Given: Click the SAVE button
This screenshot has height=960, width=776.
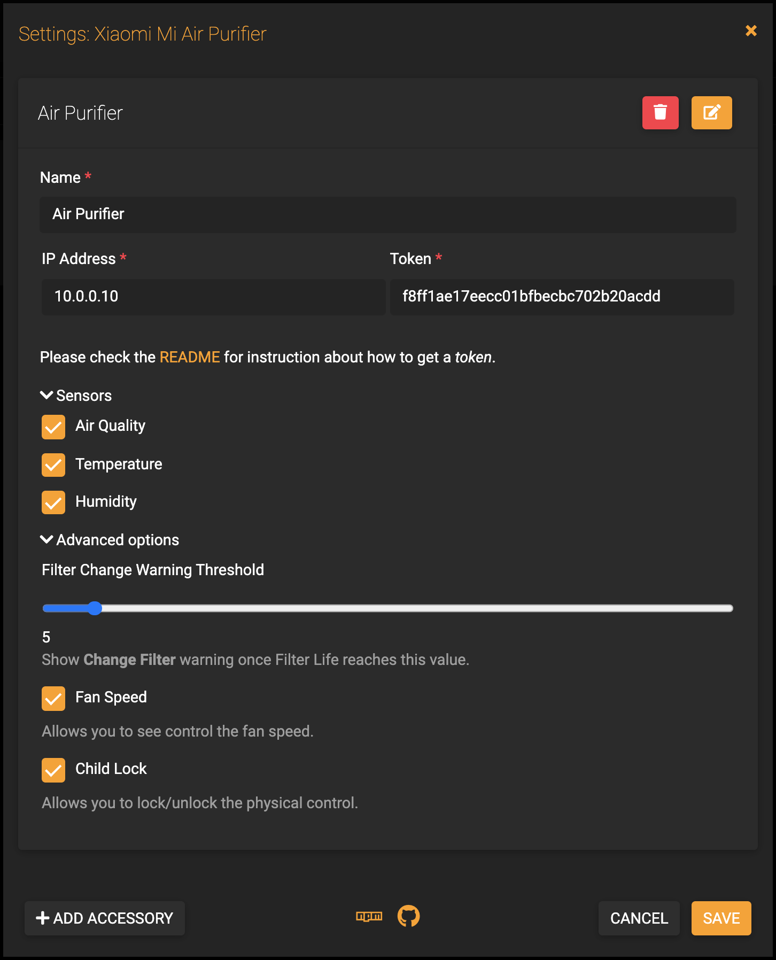Looking at the screenshot, I should click(721, 918).
